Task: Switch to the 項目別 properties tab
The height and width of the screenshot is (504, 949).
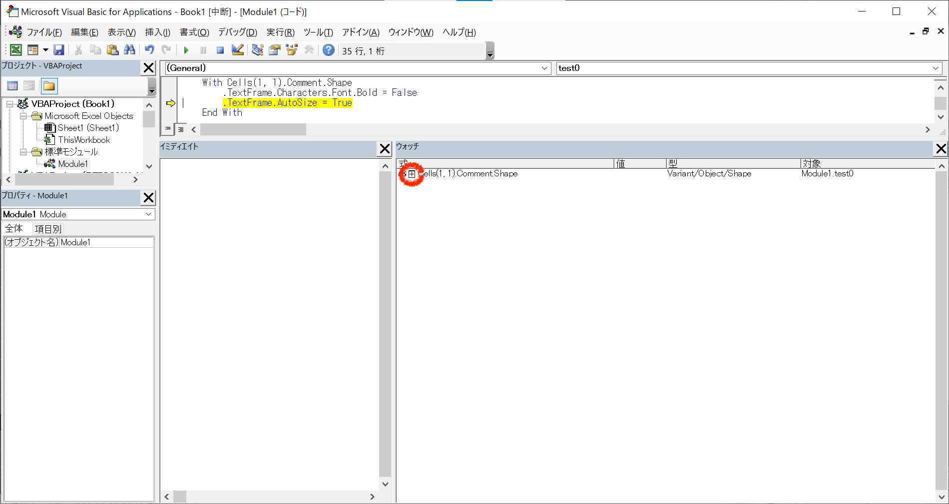Action: pyautogui.click(x=48, y=229)
